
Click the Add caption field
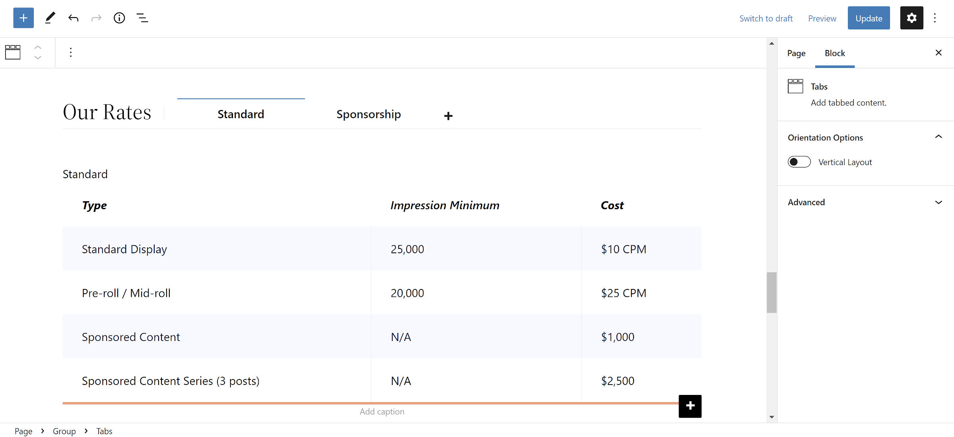(382, 411)
